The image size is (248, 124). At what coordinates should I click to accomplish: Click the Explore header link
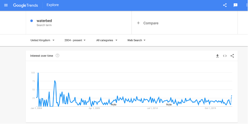pyautogui.click(x=53, y=5)
